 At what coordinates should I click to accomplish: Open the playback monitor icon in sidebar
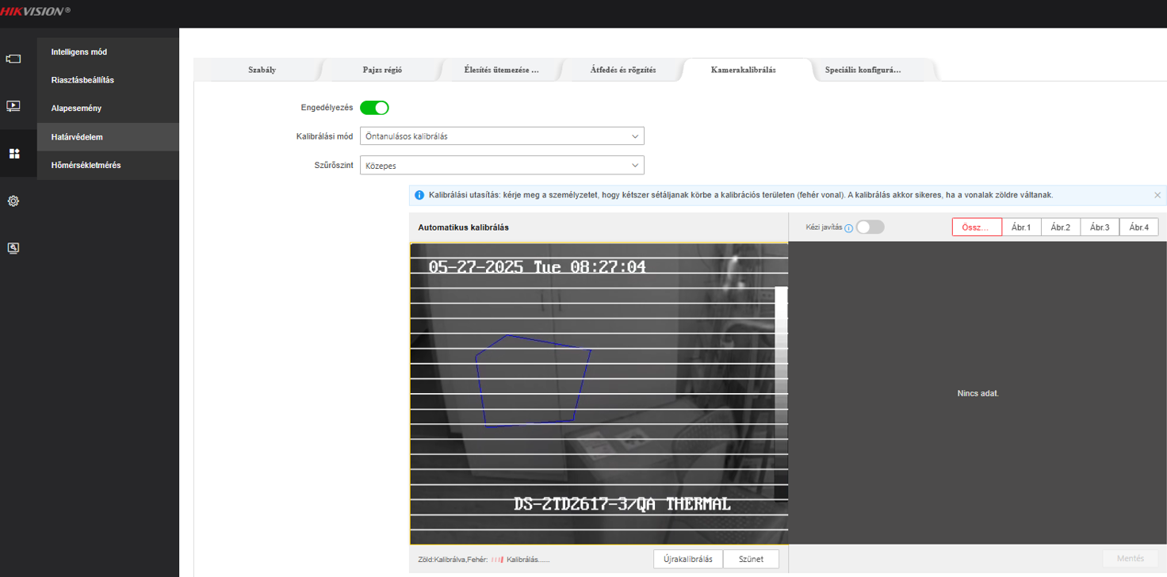pyautogui.click(x=13, y=105)
